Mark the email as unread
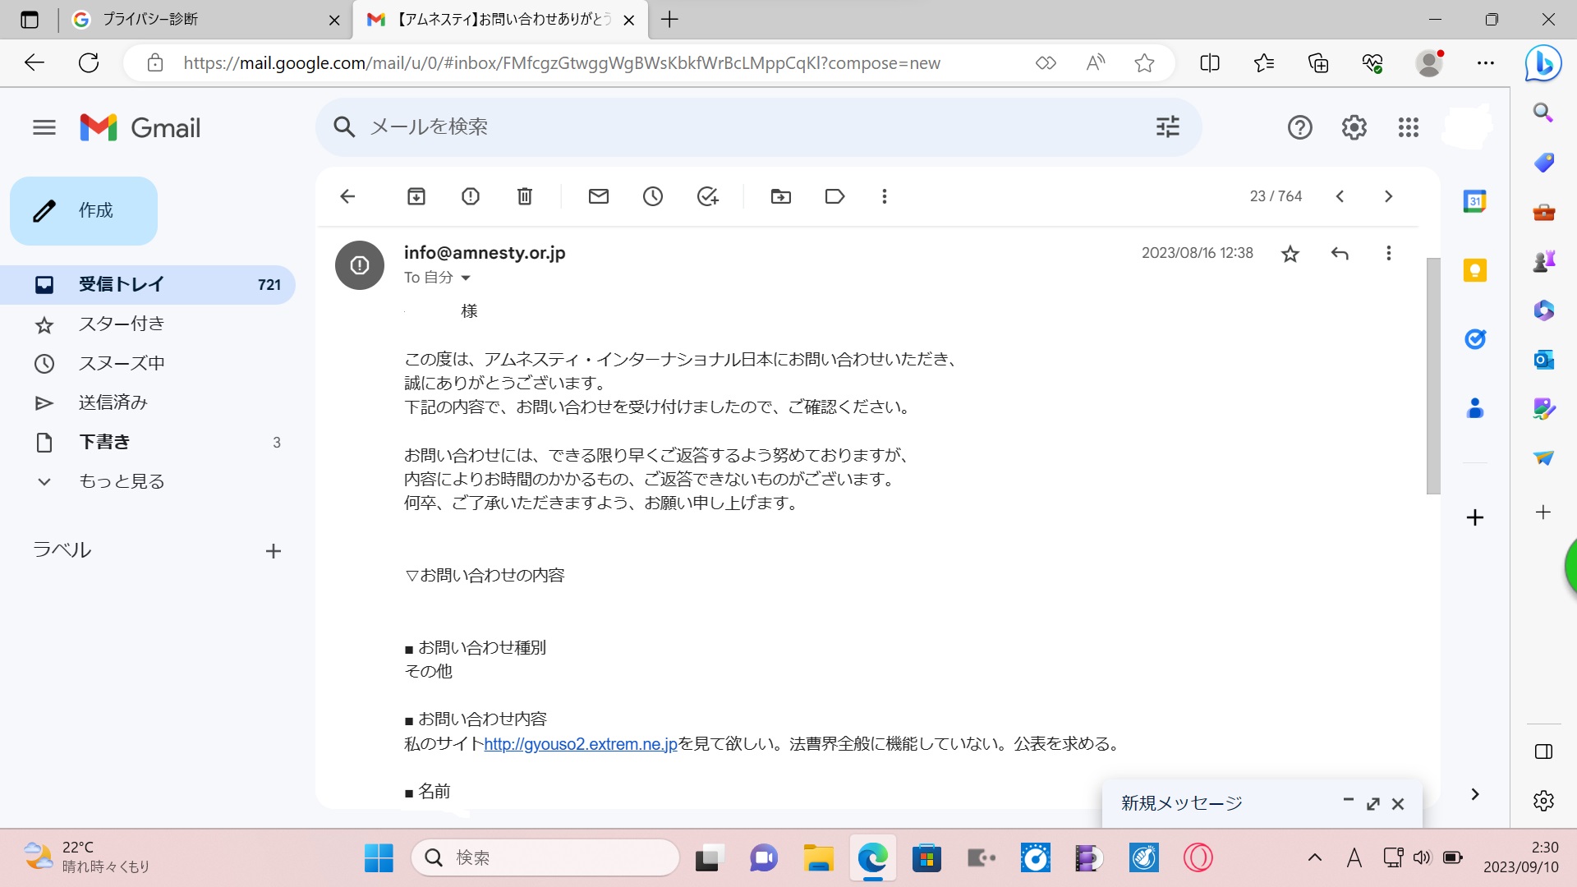 [x=598, y=196]
